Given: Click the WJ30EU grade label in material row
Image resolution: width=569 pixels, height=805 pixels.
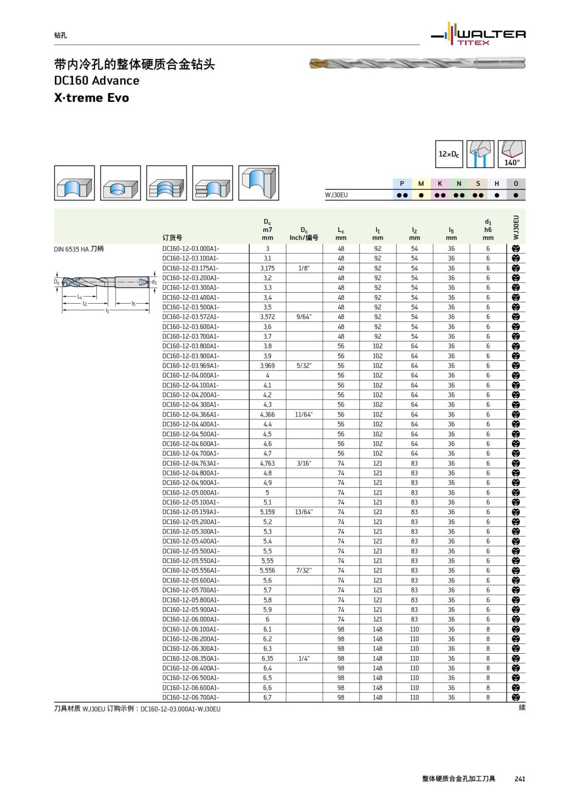Looking at the screenshot, I should click(x=336, y=195).
